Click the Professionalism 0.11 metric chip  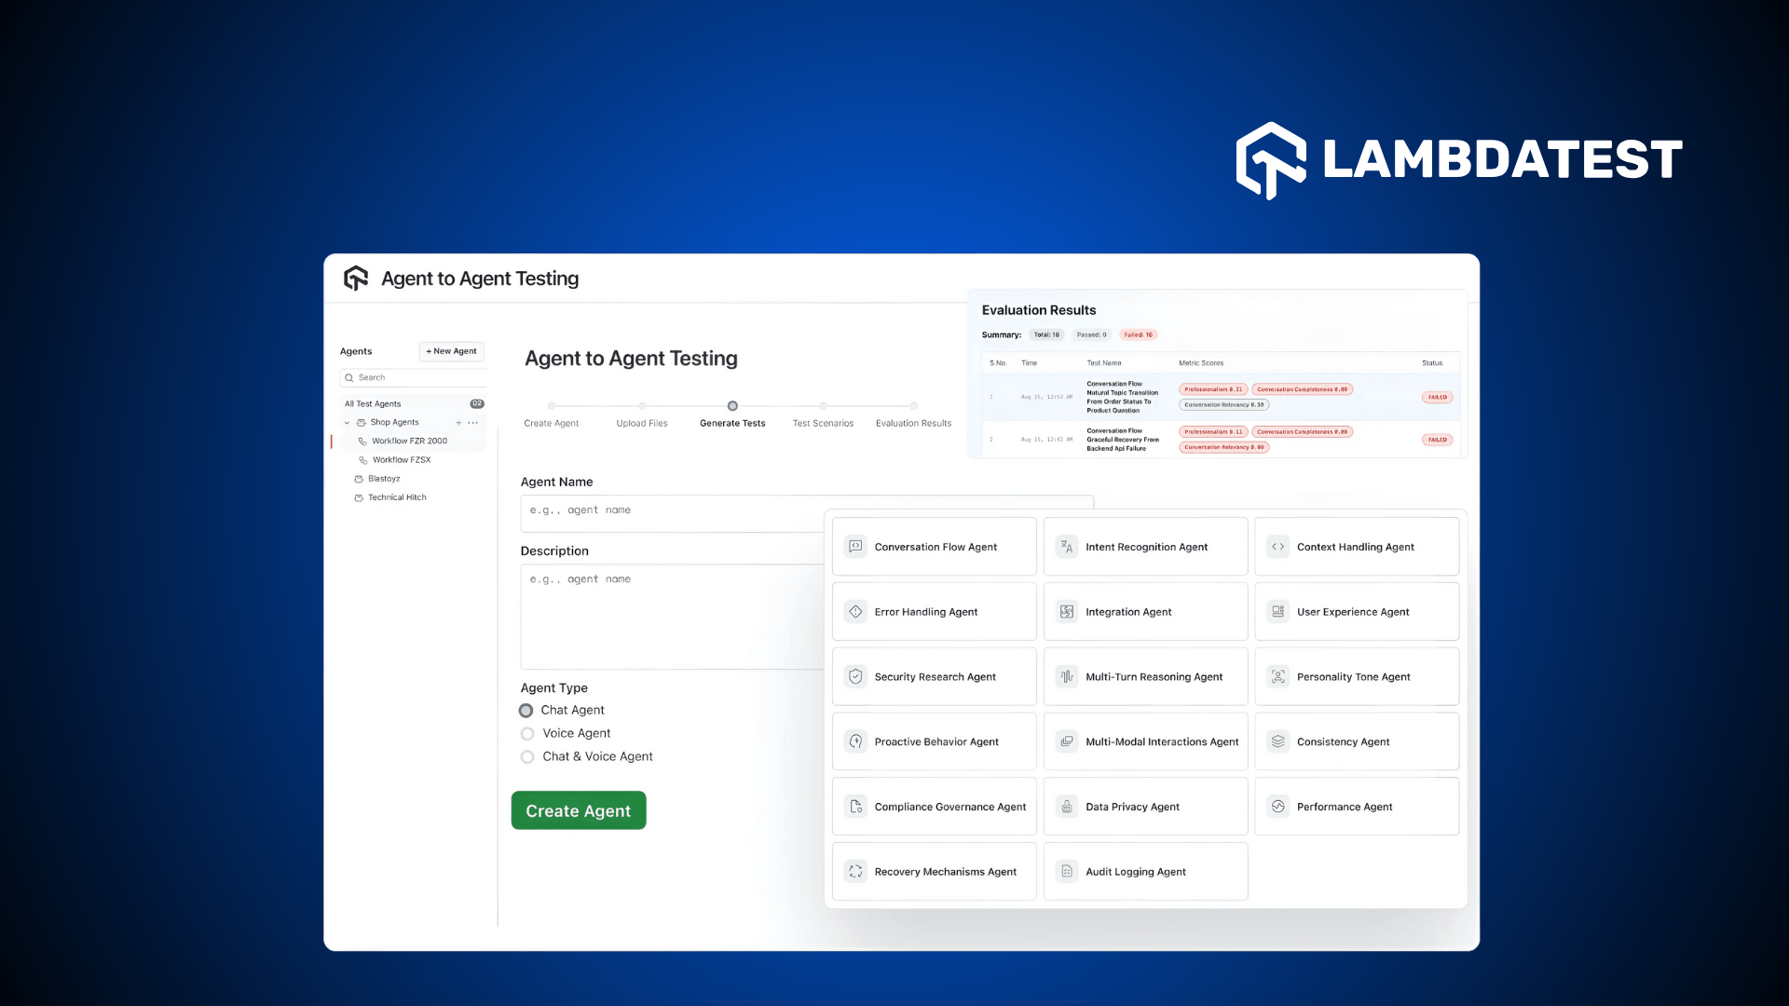1213,432
